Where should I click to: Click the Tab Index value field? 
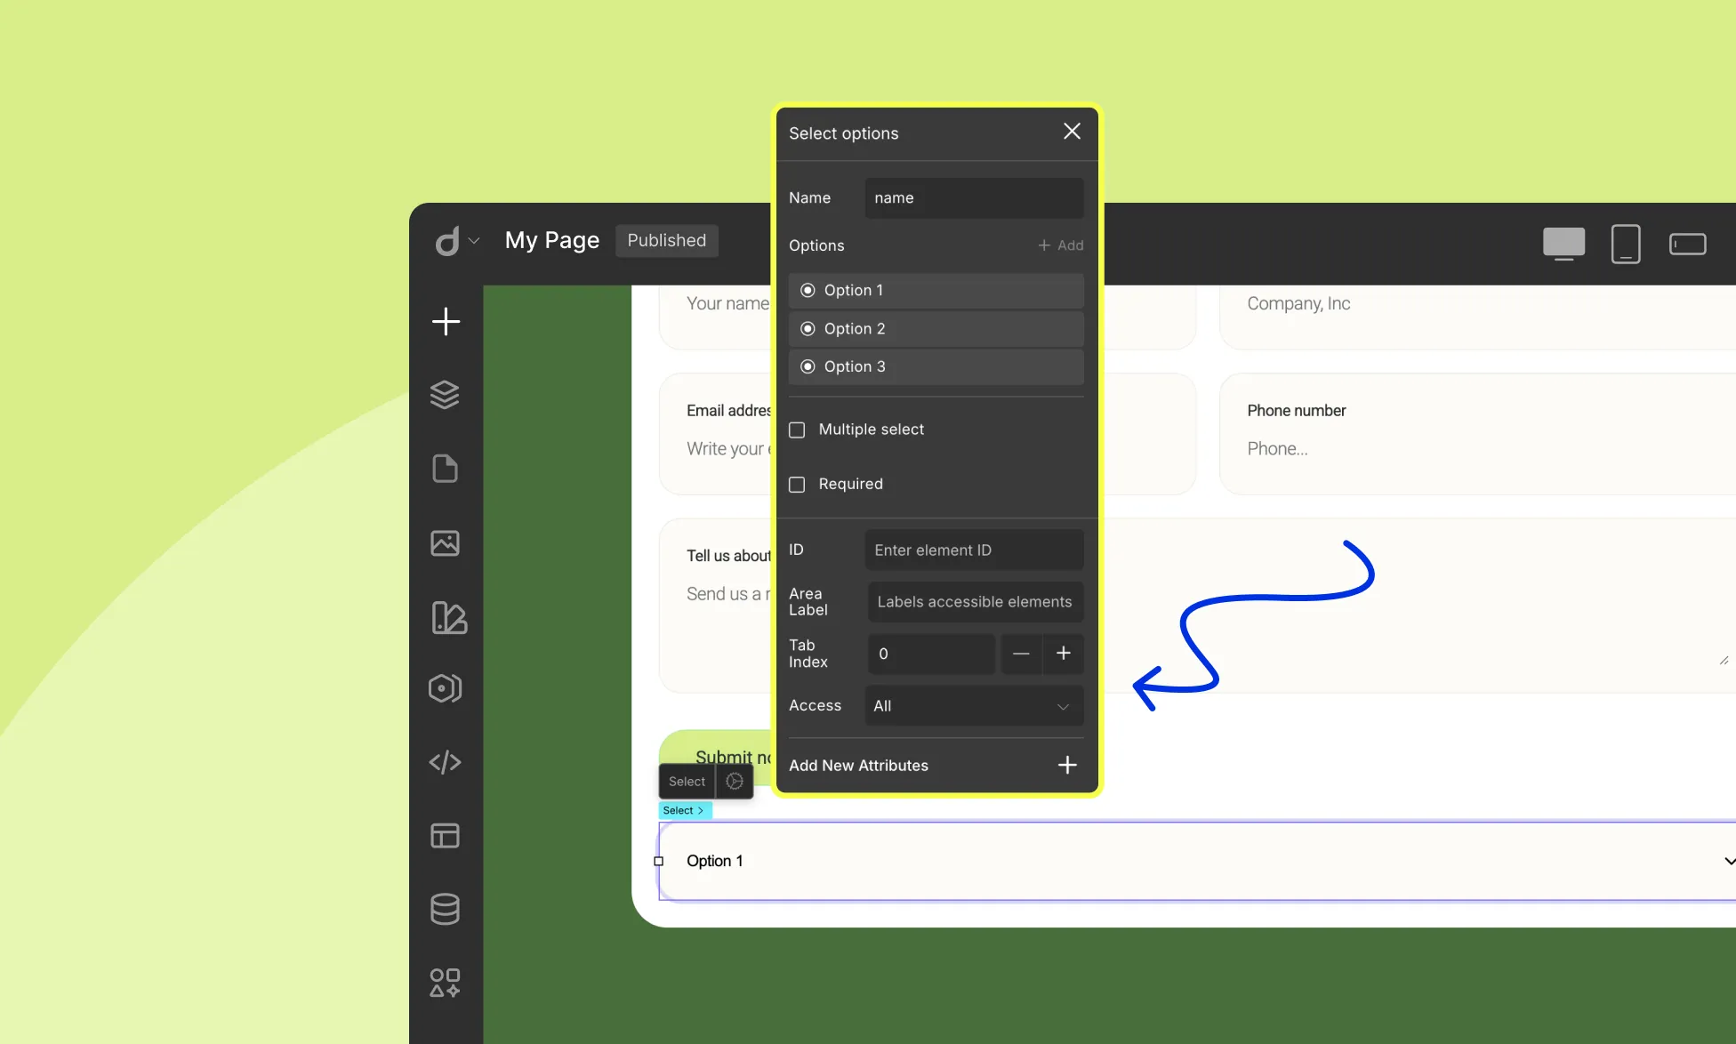(931, 654)
